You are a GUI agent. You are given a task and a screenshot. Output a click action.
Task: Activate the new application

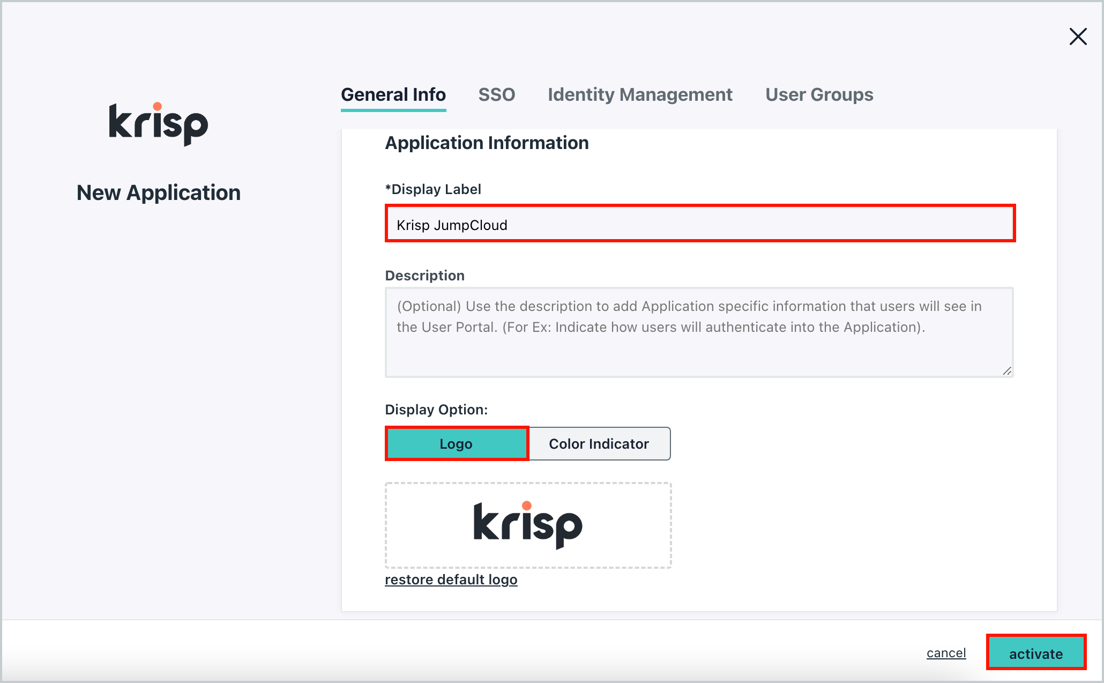tap(1036, 653)
